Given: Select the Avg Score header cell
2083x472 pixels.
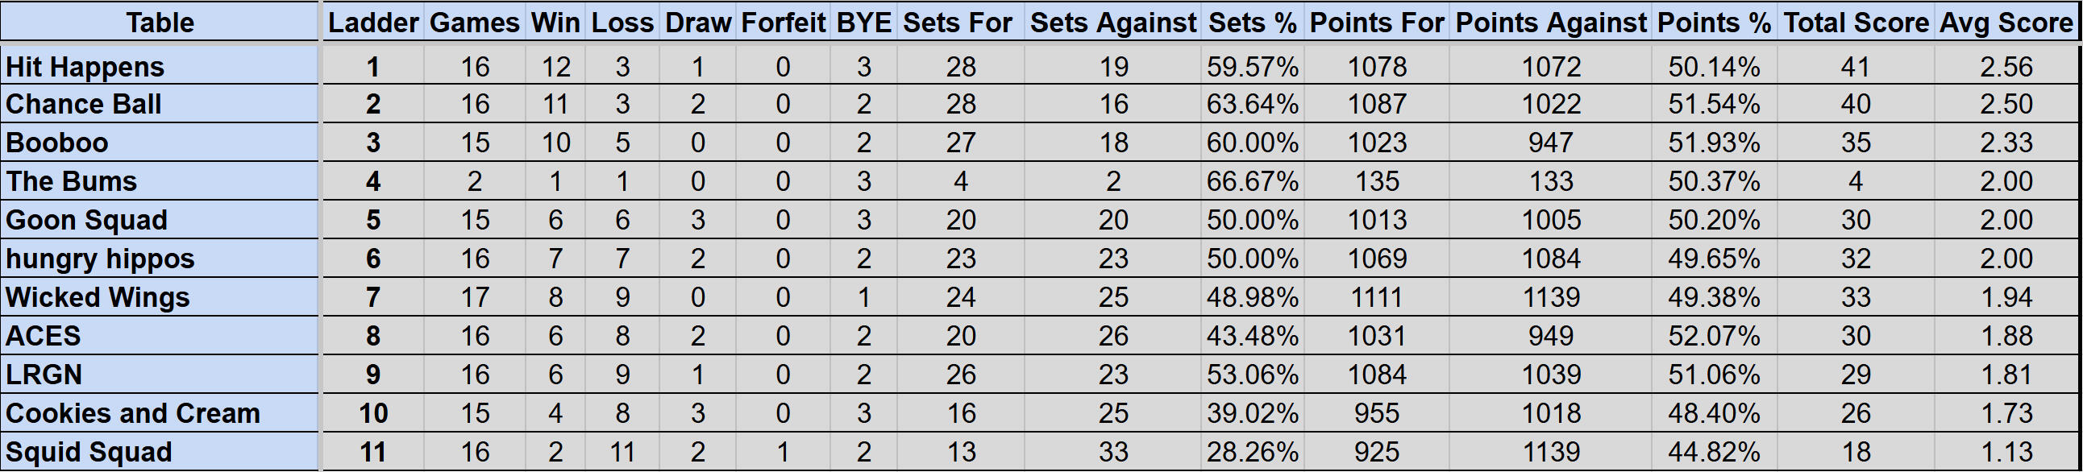Looking at the screenshot, I should tap(2006, 23).
